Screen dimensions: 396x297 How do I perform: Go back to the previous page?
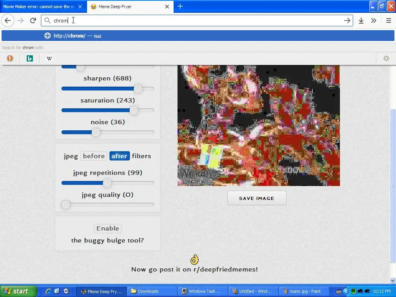pos(8,20)
